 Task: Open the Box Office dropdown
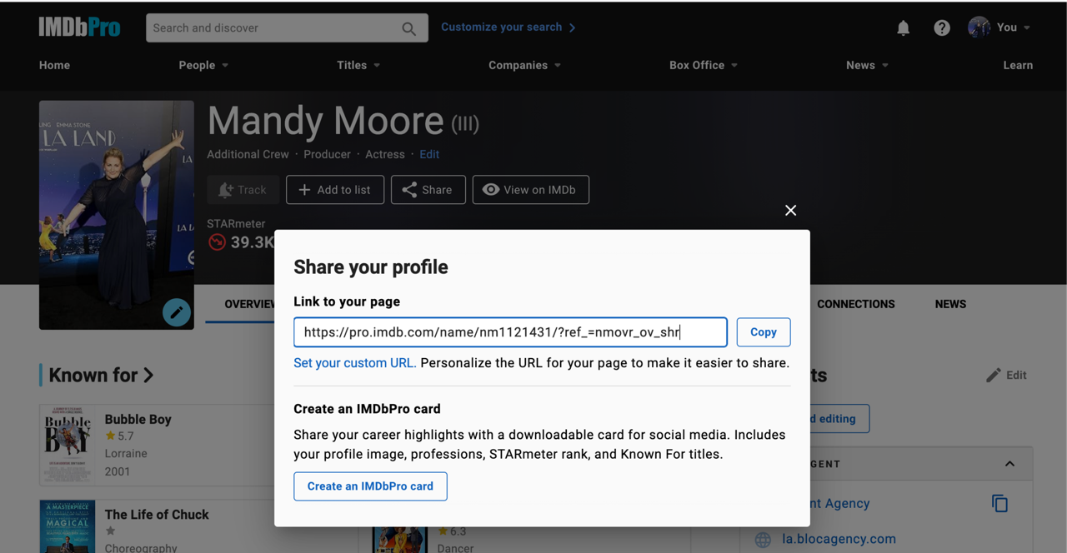pos(703,65)
